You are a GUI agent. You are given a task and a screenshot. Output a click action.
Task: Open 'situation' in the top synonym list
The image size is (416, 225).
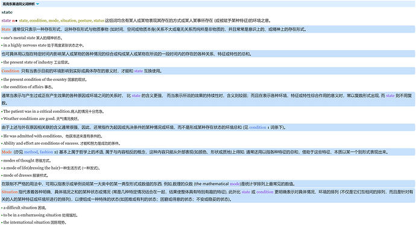(x=68, y=21)
